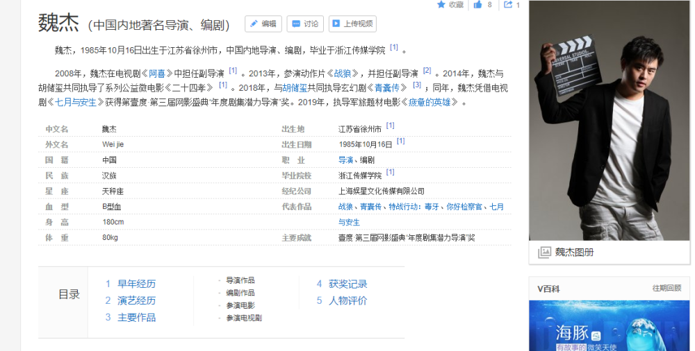Go to 编剧作品 subsection
This screenshot has width=695, height=351.
240,293
